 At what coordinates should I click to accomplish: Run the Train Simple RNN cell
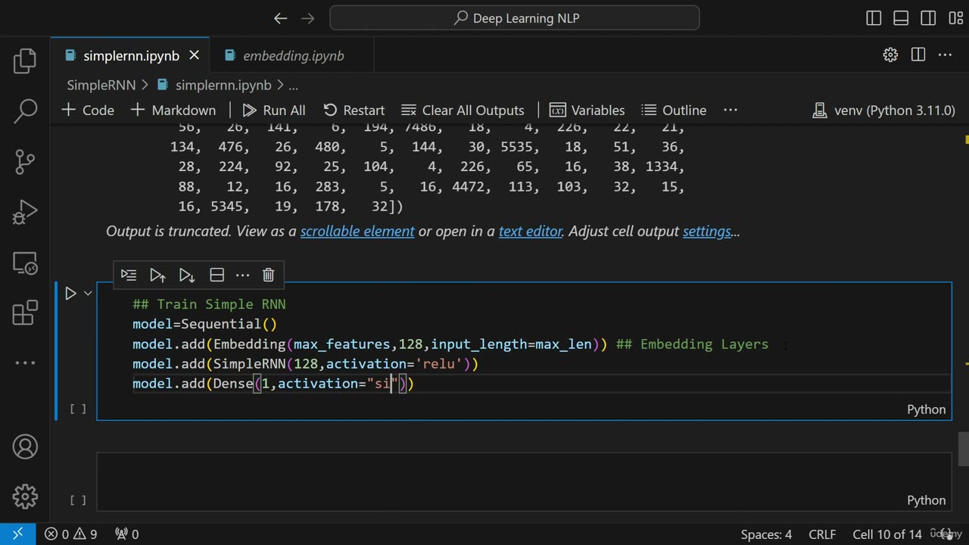pos(70,293)
